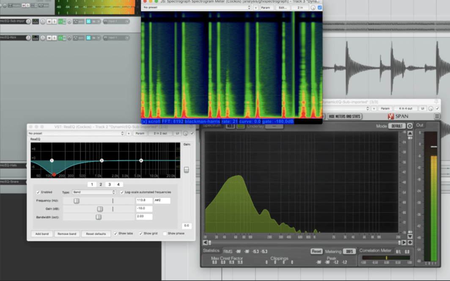Image resolution: width=450 pixels, height=281 pixels.
Task: Click the note field showing A#2
Action: (162, 200)
